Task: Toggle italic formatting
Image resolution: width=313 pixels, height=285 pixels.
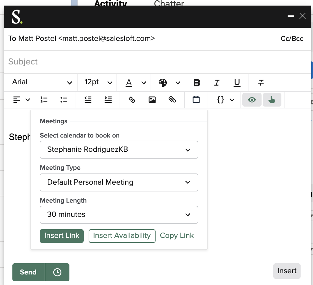Action: click(217, 83)
